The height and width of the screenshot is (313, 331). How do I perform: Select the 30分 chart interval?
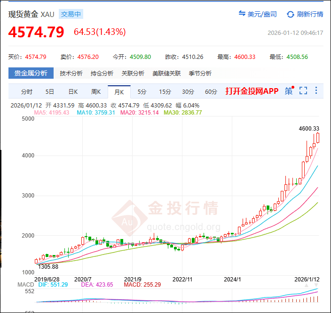coord(188,91)
